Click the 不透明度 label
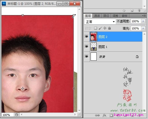The width and height of the screenshot is (148, 119). (123, 21)
